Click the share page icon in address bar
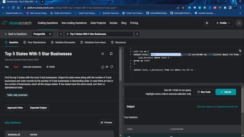The height and width of the screenshot is (137, 244). tap(178, 8)
